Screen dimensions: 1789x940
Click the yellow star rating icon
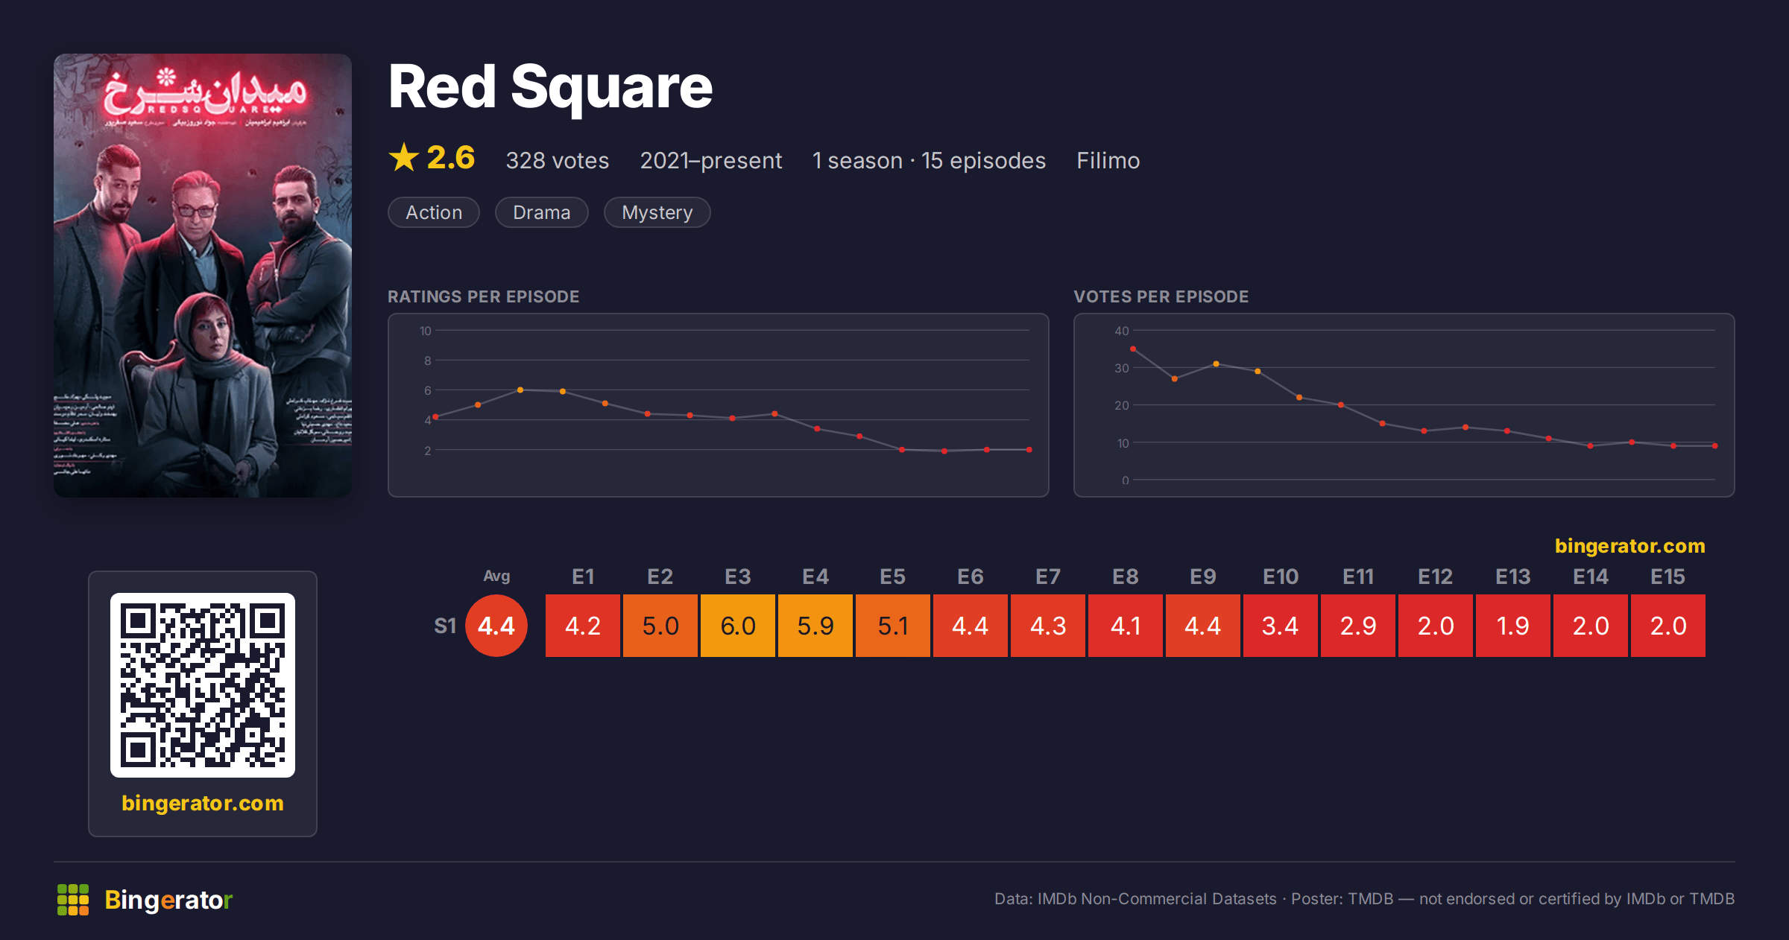(404, 158)
